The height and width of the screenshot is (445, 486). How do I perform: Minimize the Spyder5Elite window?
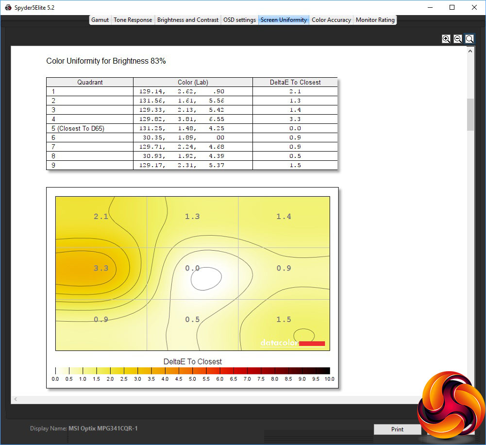(430, 7)
